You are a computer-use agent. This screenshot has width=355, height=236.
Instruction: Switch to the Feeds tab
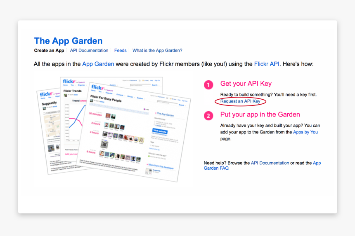[x=121, y=51]
